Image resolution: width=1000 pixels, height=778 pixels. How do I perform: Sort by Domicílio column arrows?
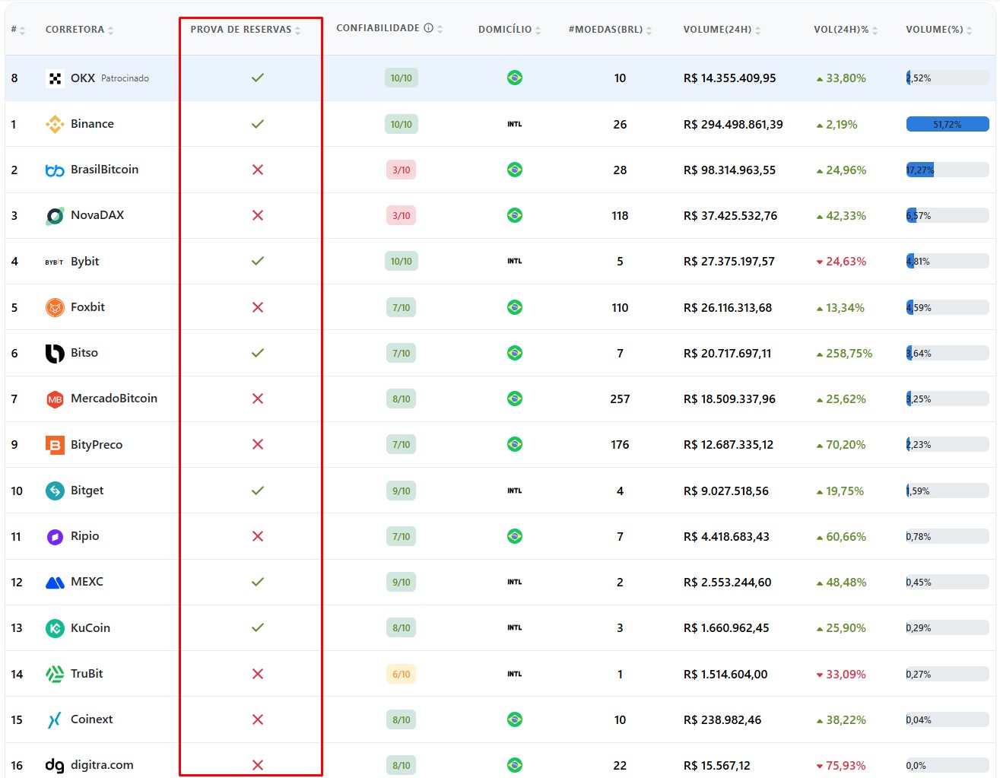pyautogui.click(x=538, y=30)
